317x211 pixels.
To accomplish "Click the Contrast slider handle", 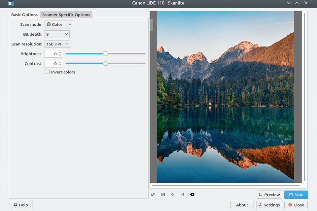I will (x=105, y=64).
